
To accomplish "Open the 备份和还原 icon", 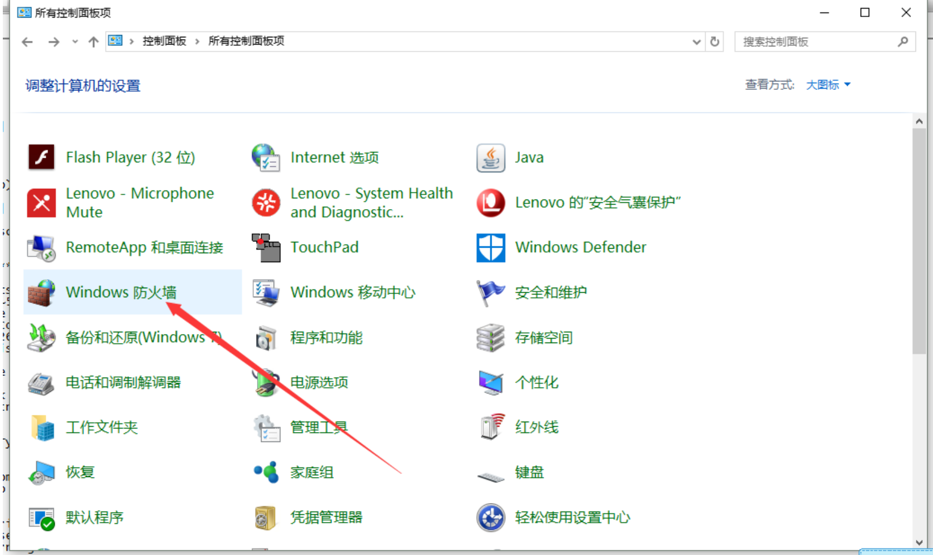I will [41, 337].
